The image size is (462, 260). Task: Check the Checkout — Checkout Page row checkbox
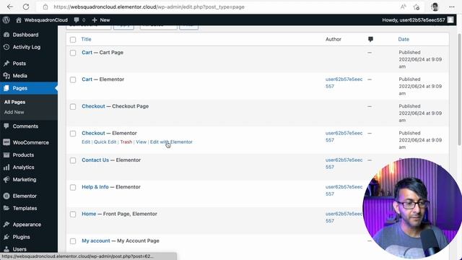coord(73,107)
